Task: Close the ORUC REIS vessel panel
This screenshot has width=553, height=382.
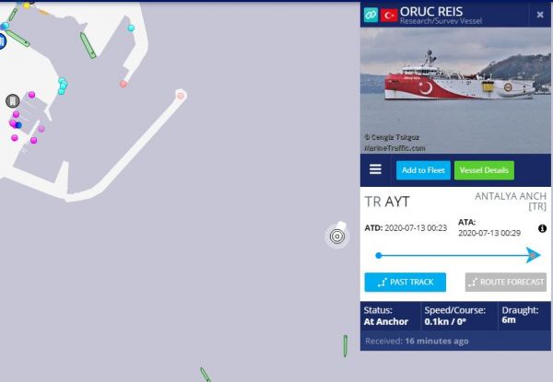Action: 540,15
